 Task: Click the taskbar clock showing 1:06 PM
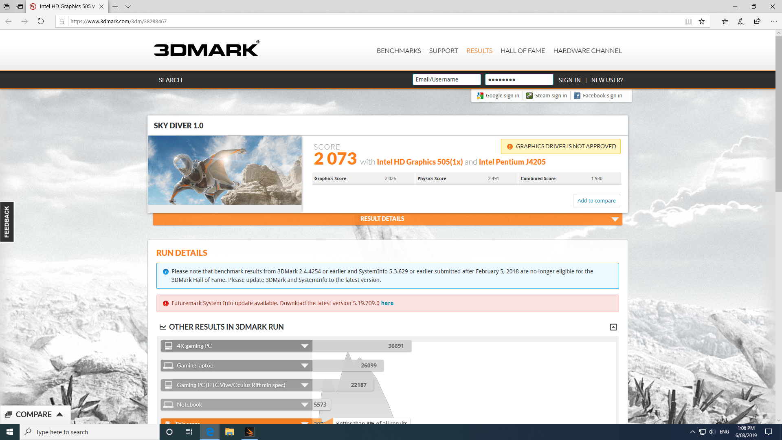pos(746,432)
